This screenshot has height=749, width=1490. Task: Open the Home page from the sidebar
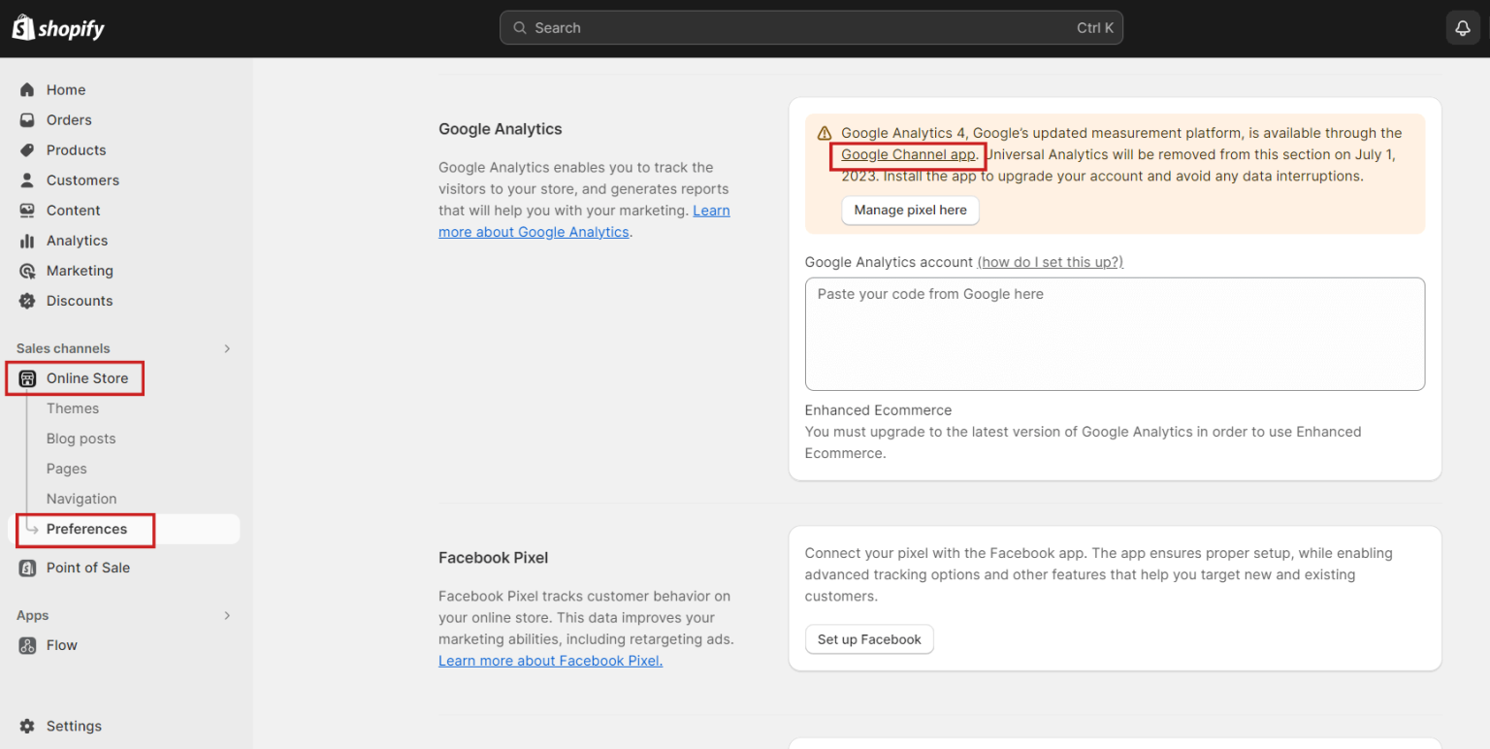[65, 89]
